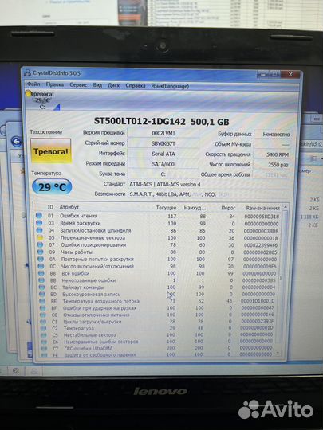
Task: Select raw value 006822399AF6 in positioning errors row
Action: click(261, 245)
